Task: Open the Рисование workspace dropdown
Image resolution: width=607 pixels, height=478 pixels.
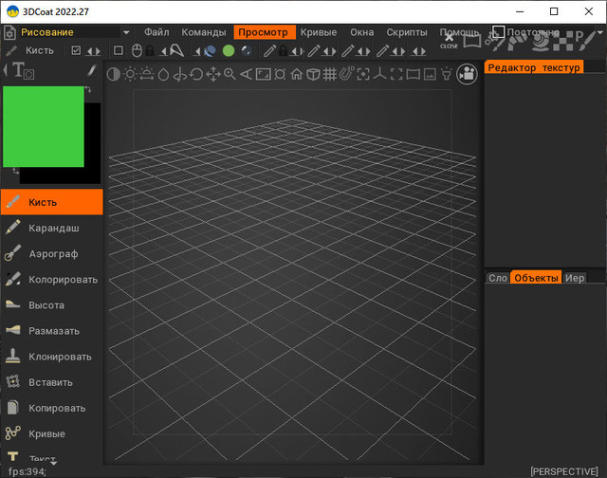Action: [126, 32]
